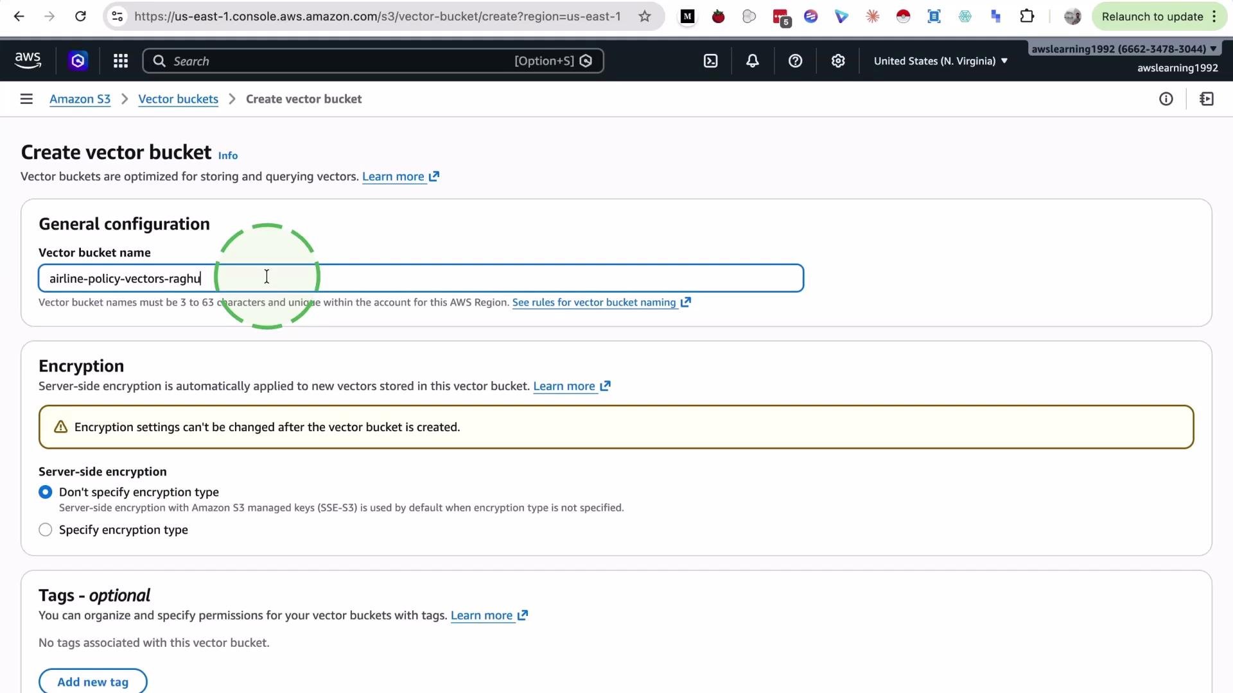1233x693 pixels.
Task: Click text No tags associated with this vector bucket
Action: click(154, 643)
